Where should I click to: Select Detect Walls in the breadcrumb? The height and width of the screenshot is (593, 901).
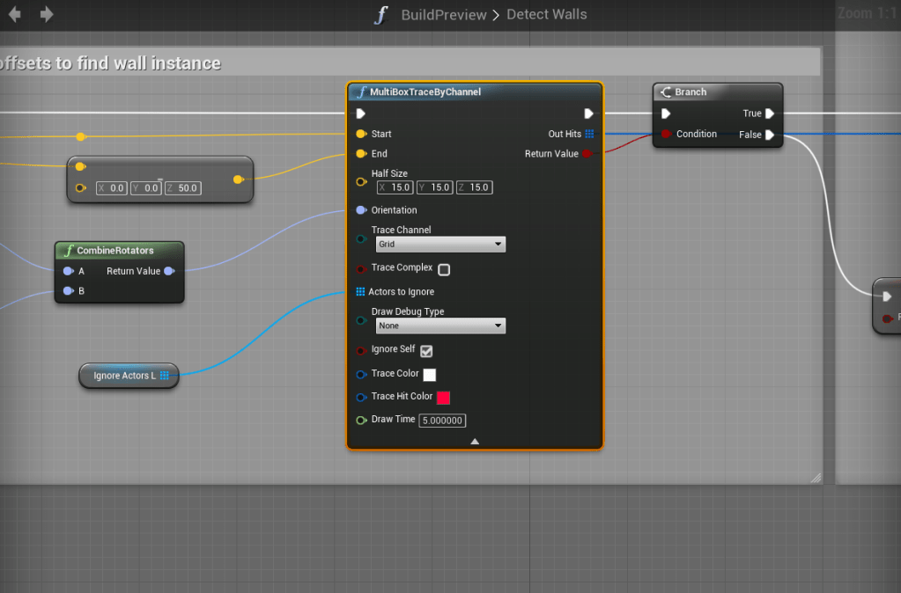click(x=546, y=15)
